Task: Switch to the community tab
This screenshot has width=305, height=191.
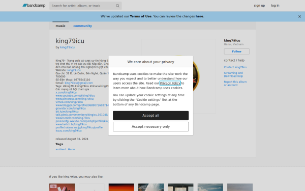Action: [82, 26]
